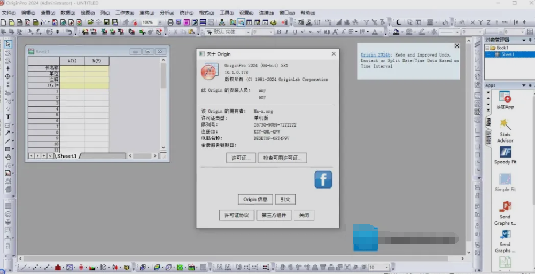Select the Arrow drawing tool
The height and width of the screenshot is (274, 535).
7,133
